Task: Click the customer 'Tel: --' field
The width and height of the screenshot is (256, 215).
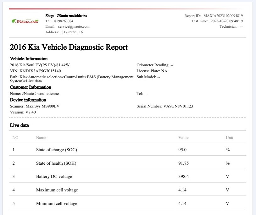Action: coord(142,94)
